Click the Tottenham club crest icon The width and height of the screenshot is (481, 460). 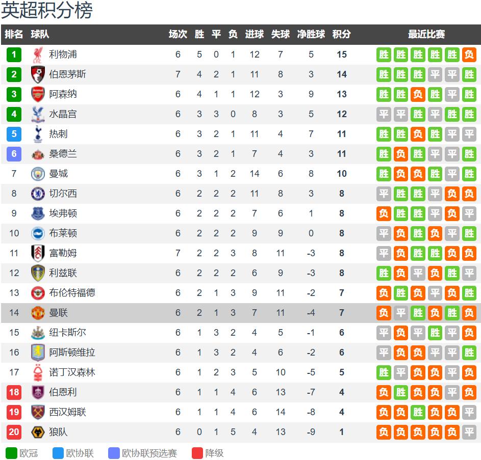38,134
